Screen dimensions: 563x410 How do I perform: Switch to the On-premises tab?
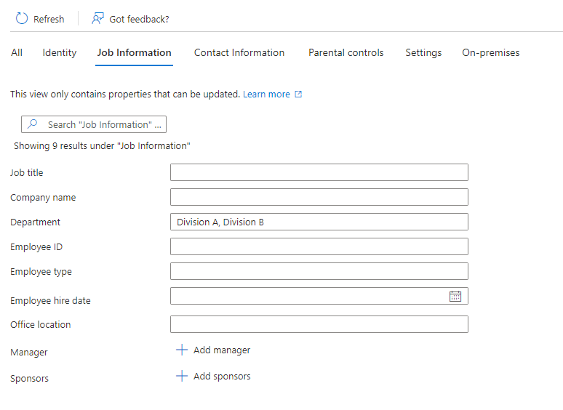tap(491, 52)
